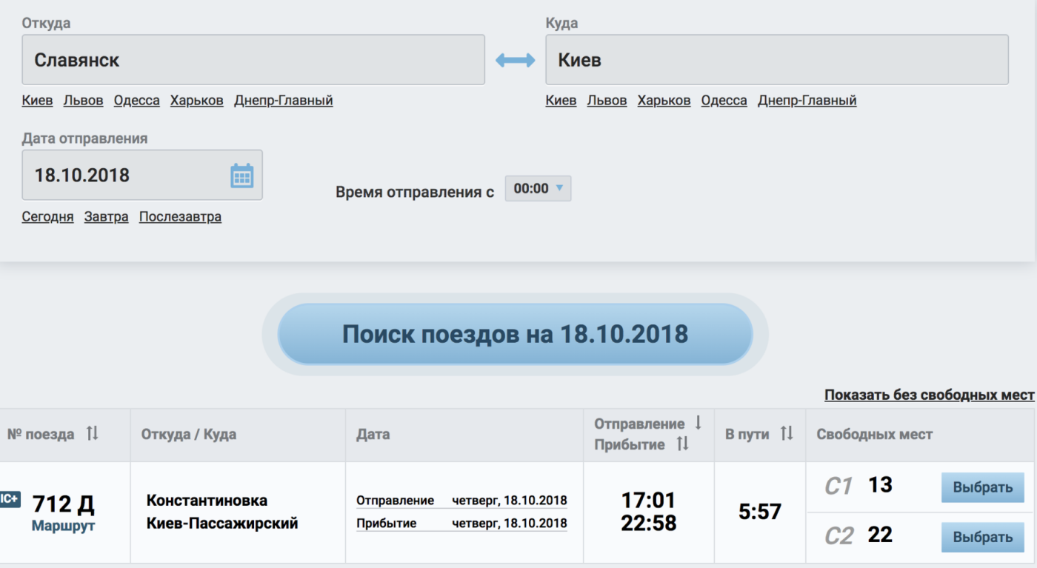The height and width of the screenshot is (568, 1037).
Task: Choose Харьков under the Откуда field
Action: coord(197,101)
